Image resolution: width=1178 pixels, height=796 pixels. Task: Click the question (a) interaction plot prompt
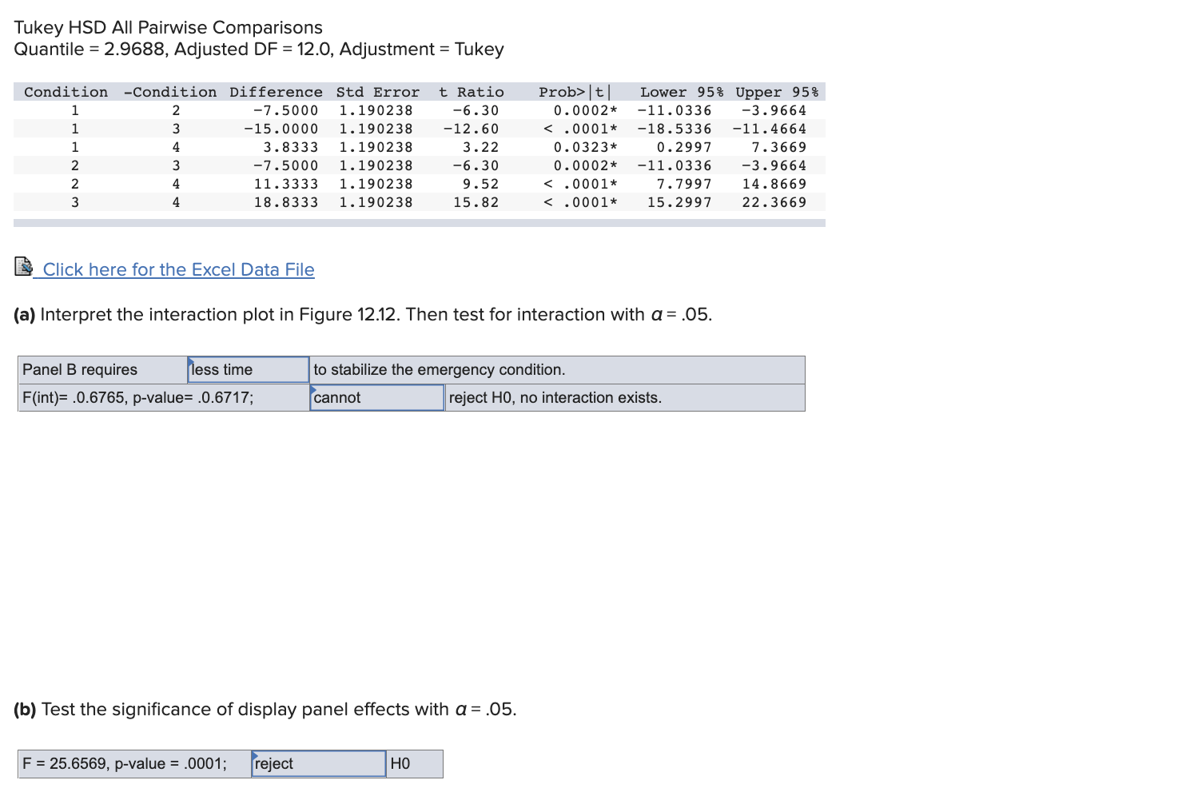tap(363, 314)
